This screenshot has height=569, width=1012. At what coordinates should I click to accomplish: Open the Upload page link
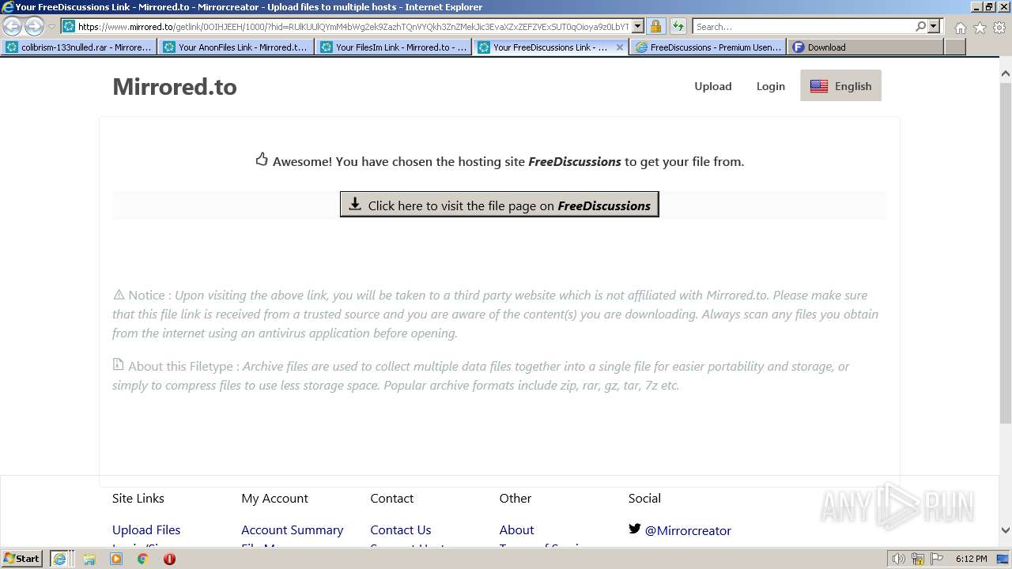click(712, 86)
